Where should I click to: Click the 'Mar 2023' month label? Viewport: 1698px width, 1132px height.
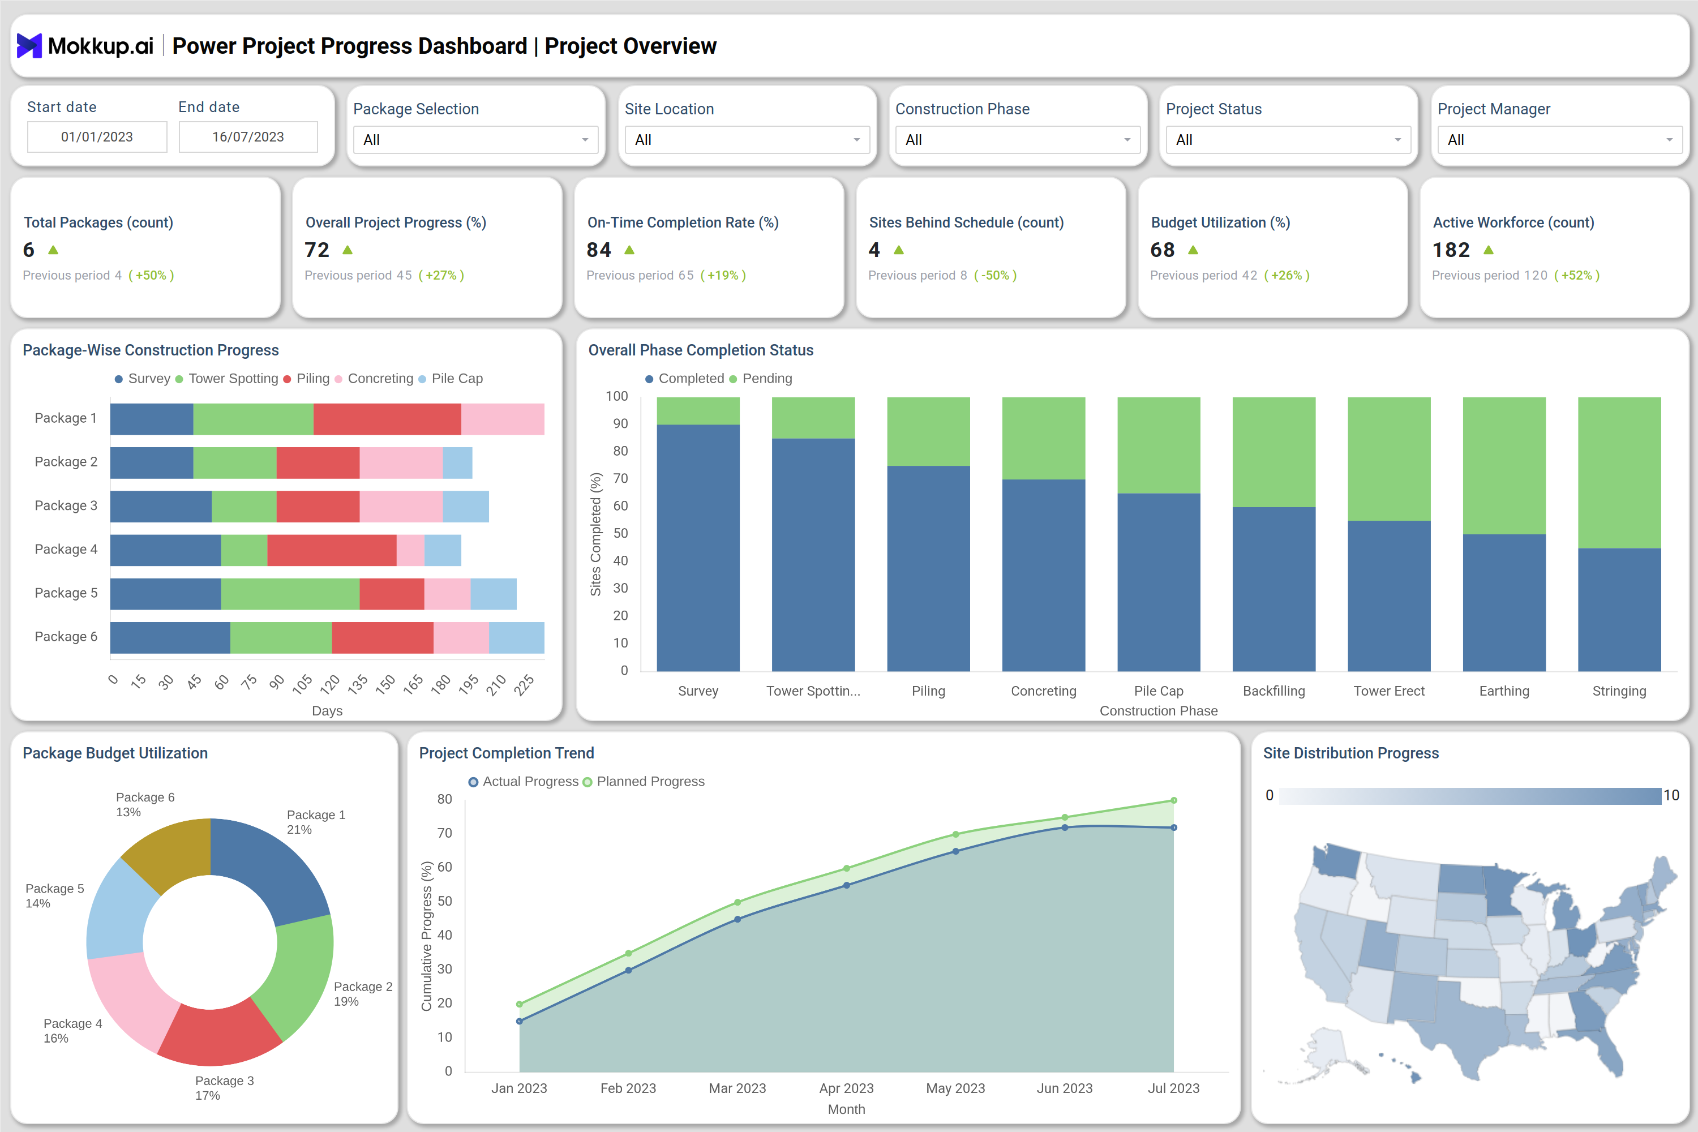click(737, 1088)
